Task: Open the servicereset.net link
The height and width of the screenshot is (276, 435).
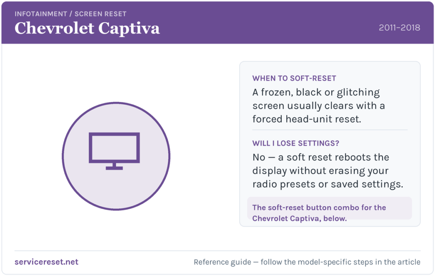Action: click(46, 262)
